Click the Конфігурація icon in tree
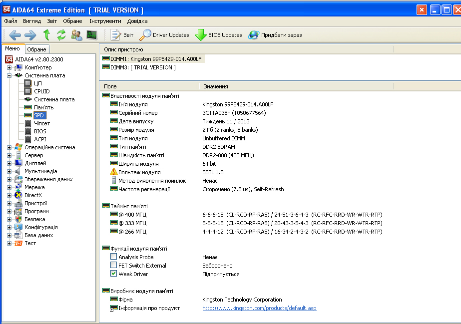The height and width of the screenshot is (324, 461). coord(18,227)
